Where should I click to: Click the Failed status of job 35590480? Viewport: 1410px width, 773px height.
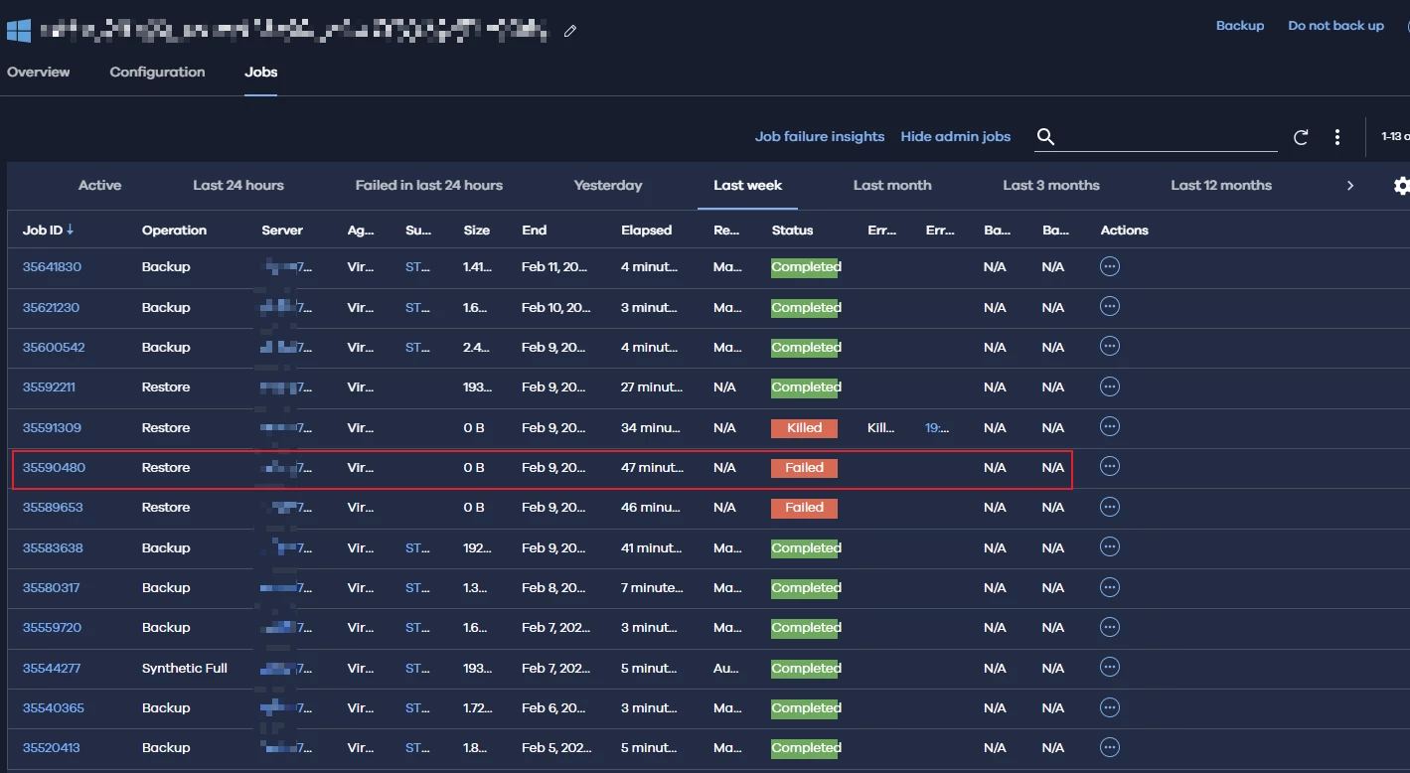click(805, 468)
